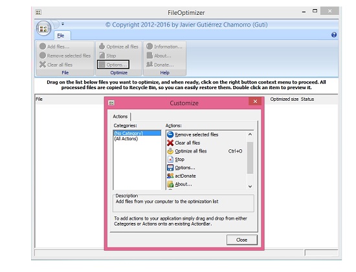Click the Donate people icon in ribbon
The height and width of the screenshot is (272, 356).
[x=150, y=65]
